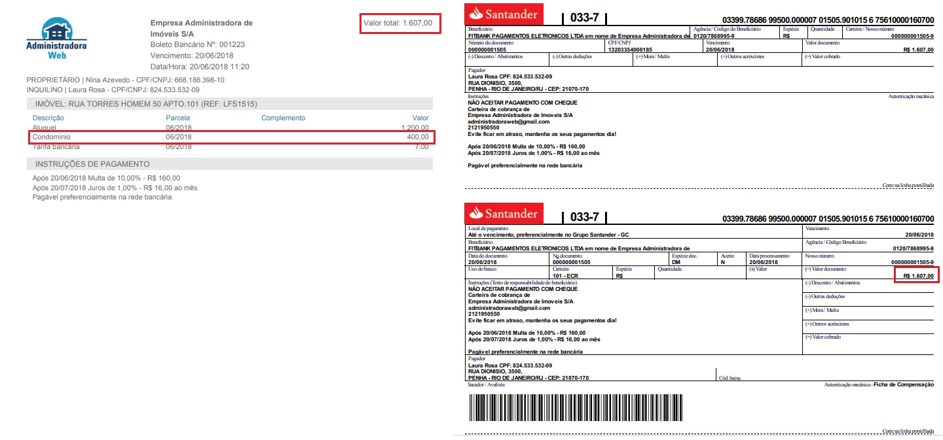This screenshot has height=440, width=943.
Task: Click the Descrição column header
Action: tap(49, 118)
